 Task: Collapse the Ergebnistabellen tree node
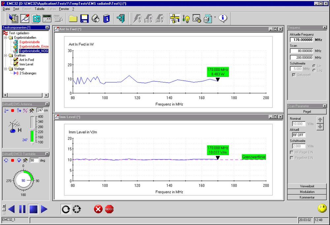tap(6, 38)
